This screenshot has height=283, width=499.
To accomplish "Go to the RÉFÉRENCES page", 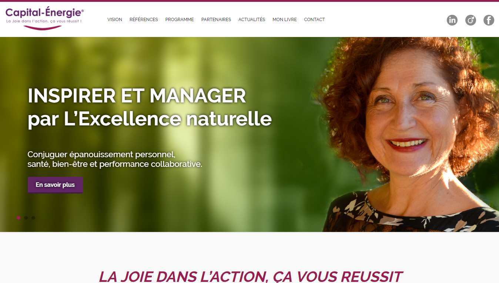I will click(x=144, y=20).
